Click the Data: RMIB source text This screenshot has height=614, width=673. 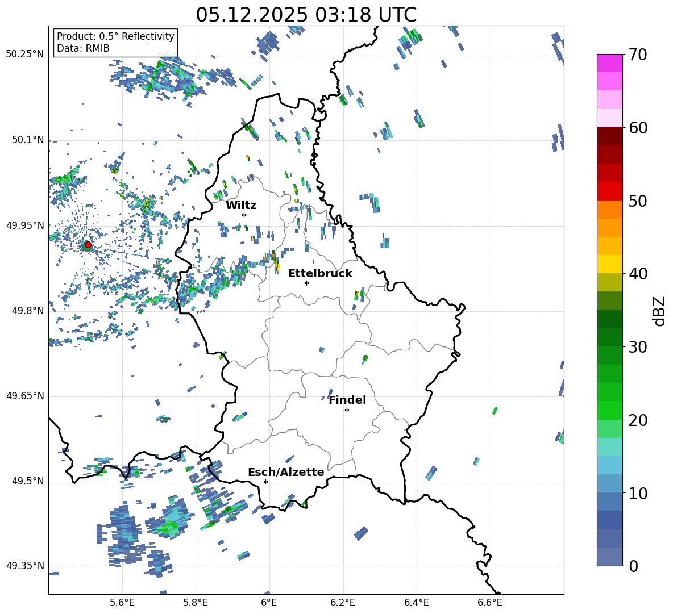click(x=83, y=49)
